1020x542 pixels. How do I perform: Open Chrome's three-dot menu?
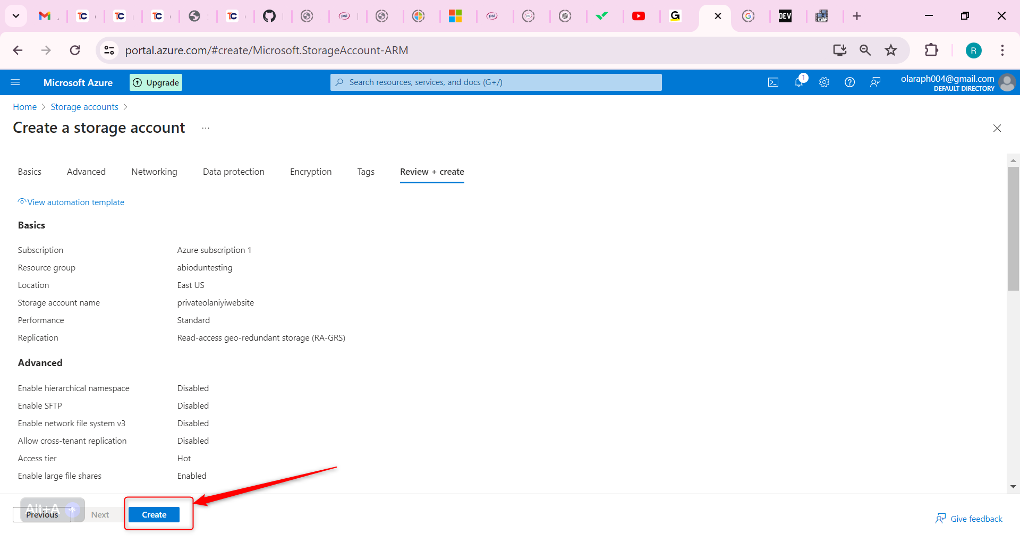pyautogui.click(x=1002, y=50)
